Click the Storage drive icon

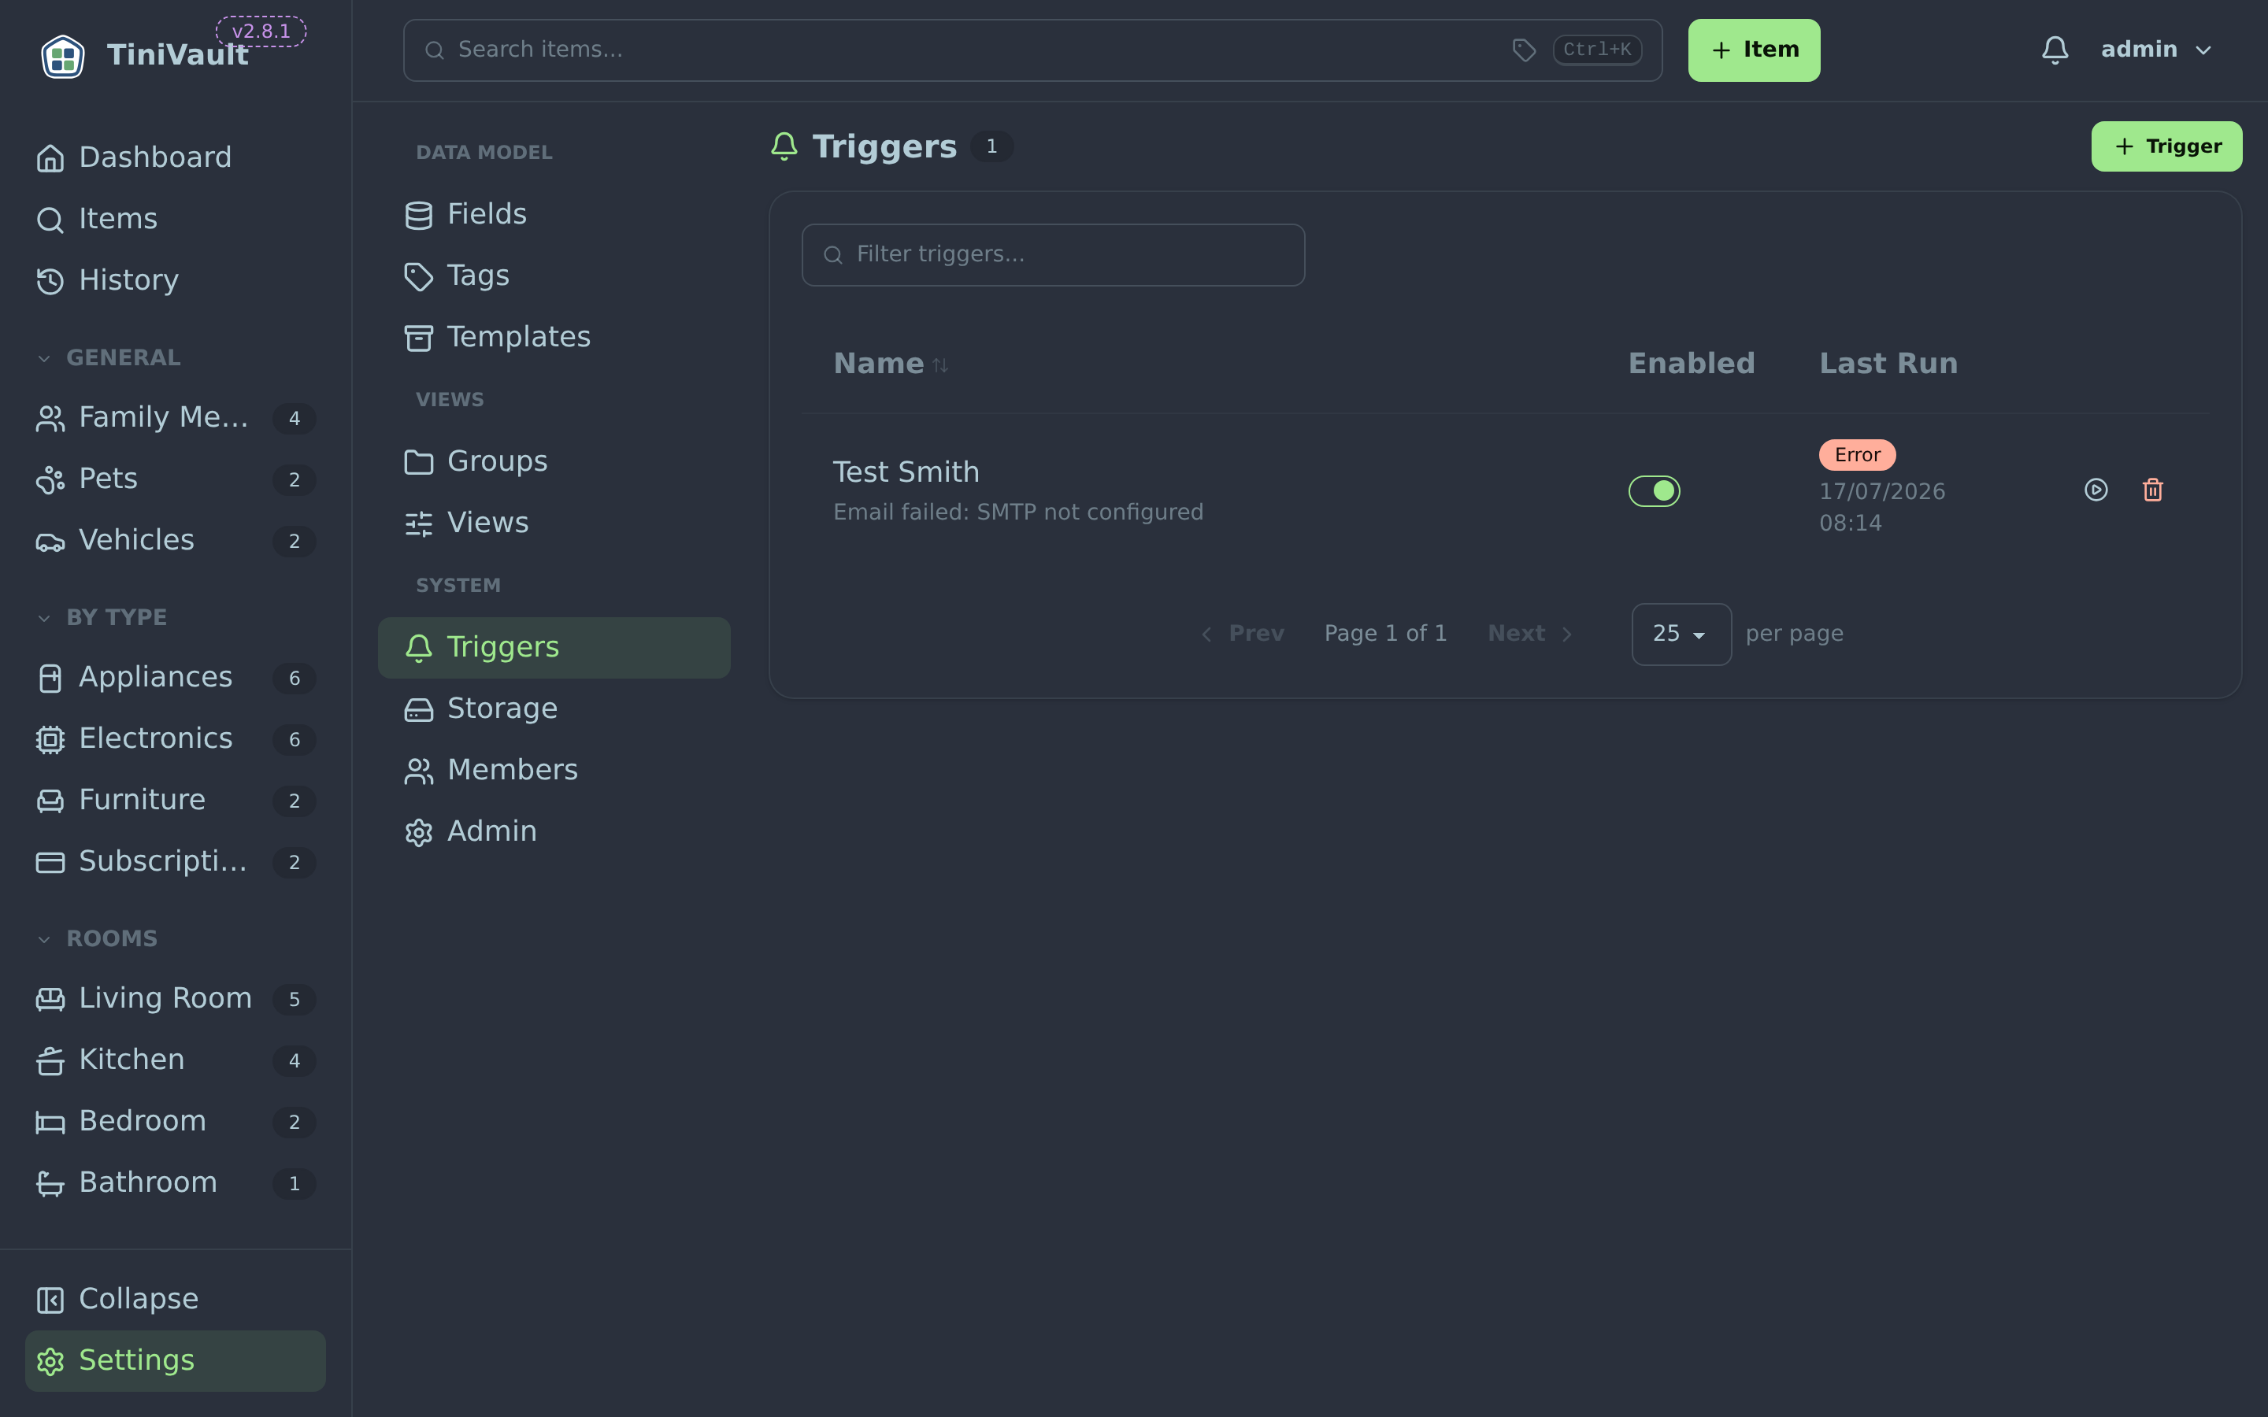pyautogui.click(x=419, y=709)
